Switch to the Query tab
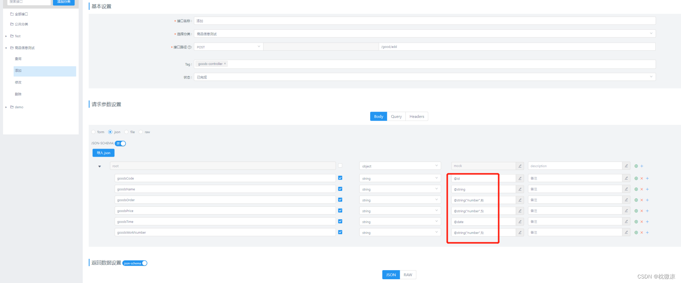The height and width of the screenshot is (283, 681). click(396, 117)
